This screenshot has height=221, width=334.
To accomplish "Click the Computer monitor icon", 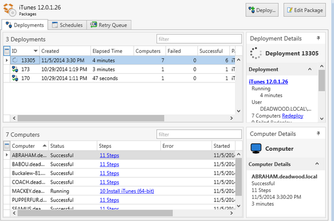I will [256, 148].
